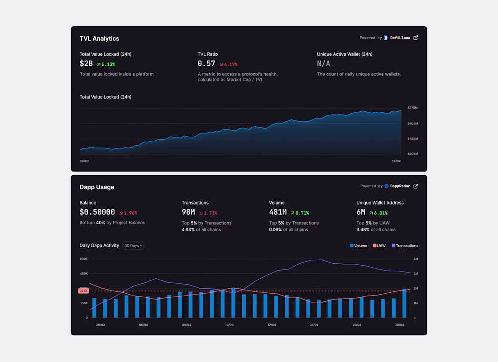
Task: Open the external link icon next to DappRadar
Action: [x=415, y=186]
